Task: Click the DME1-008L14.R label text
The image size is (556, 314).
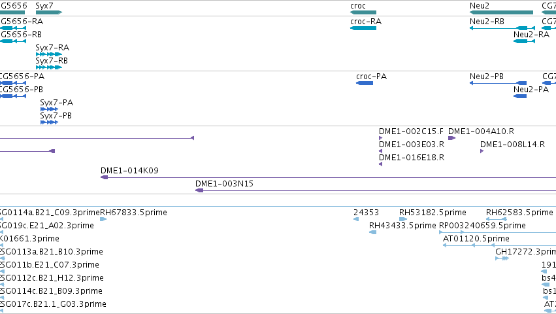Action: click(x=512, y=145)
